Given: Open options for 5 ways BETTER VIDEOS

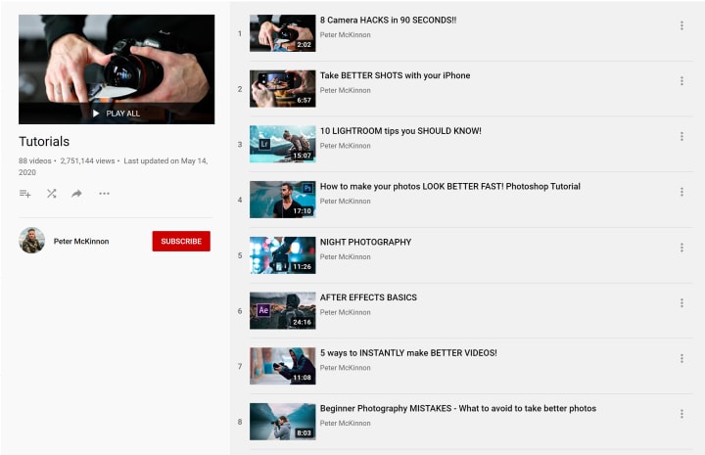Looking at the screenshot, I should click(681, 358).
